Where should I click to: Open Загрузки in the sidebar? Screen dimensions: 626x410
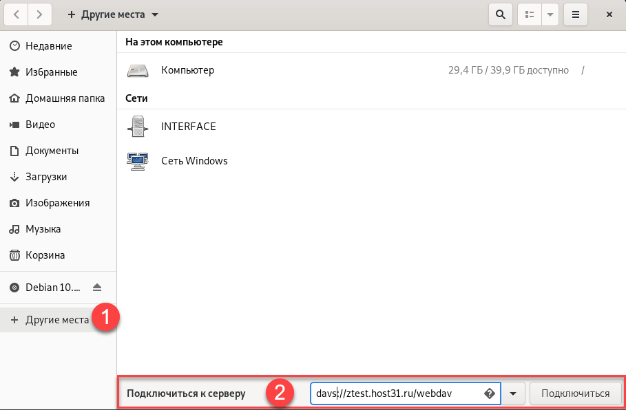pos(59,177)
